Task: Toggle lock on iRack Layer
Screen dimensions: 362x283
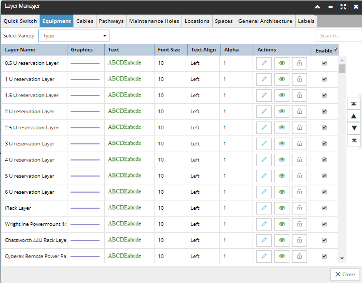Action: click(299, 208)
